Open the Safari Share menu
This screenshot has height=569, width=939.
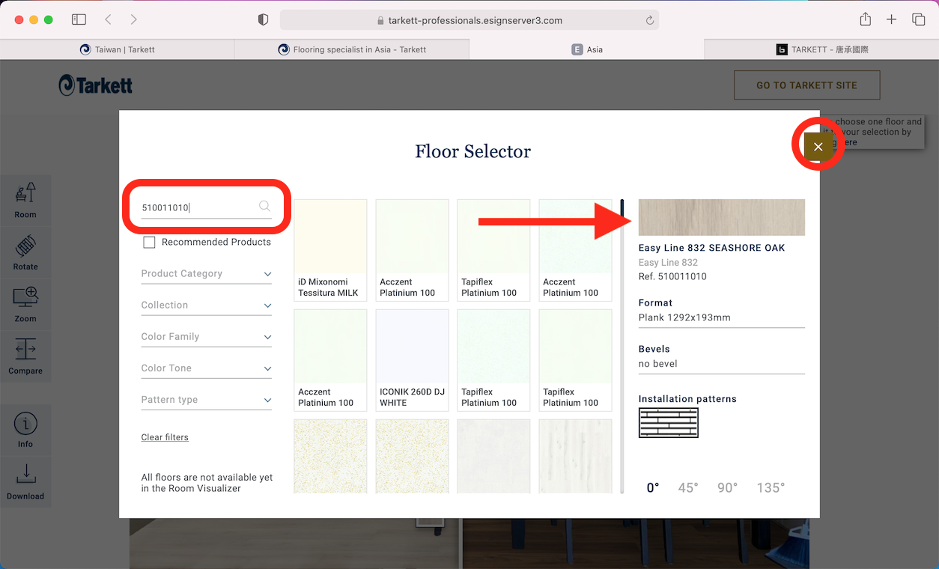pyautogui.click(x=865, y=19)
